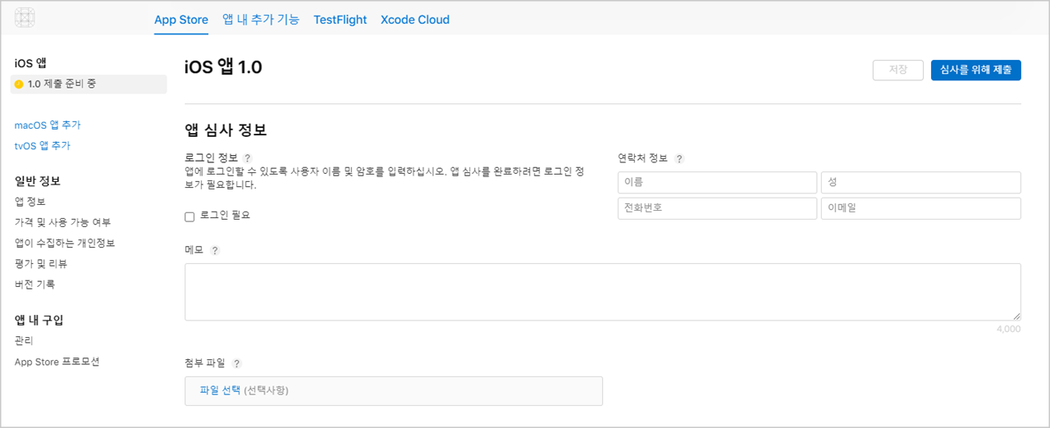This screenshot has height=428, width=1050.
Task: Click the 성 input field
Action: [x=921, y=182]
